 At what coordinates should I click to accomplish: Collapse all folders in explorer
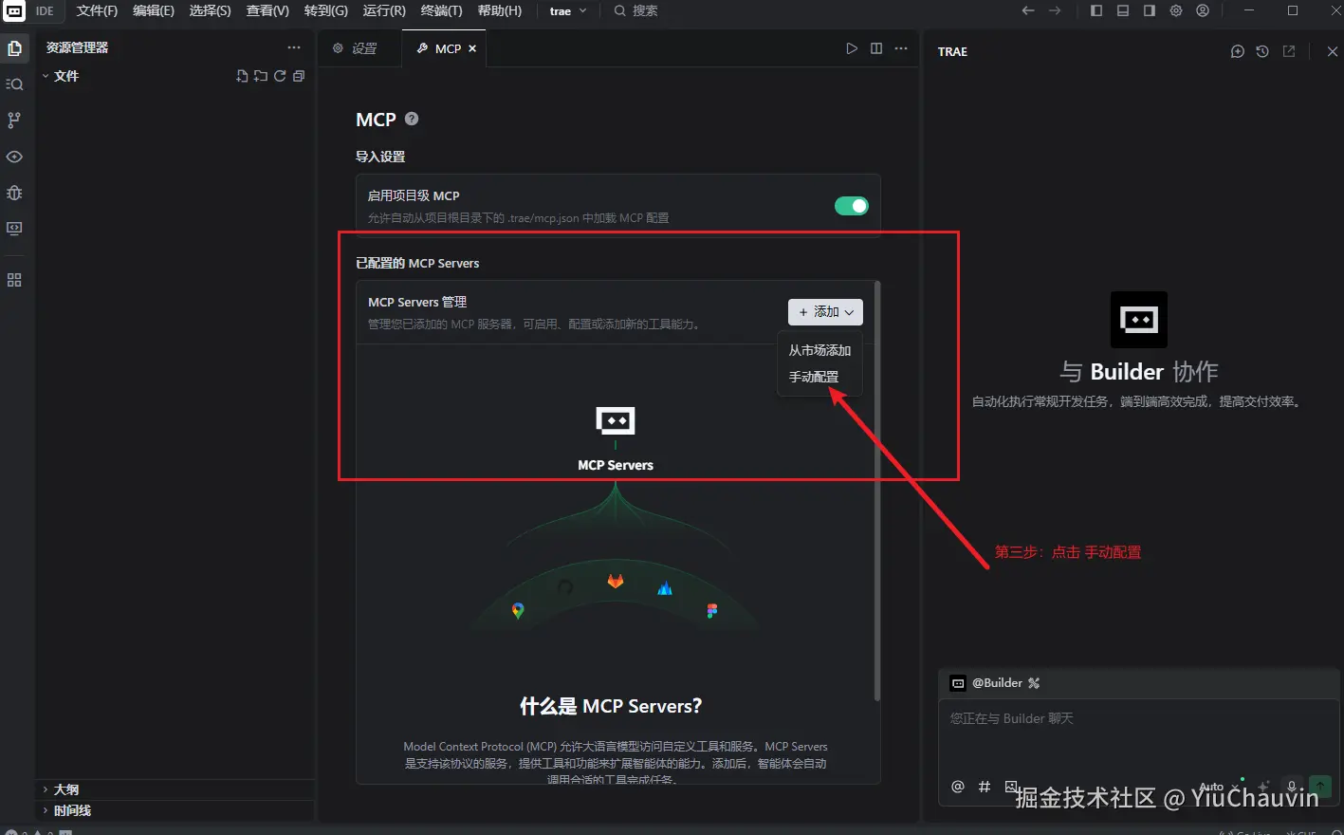pos(299,76)
